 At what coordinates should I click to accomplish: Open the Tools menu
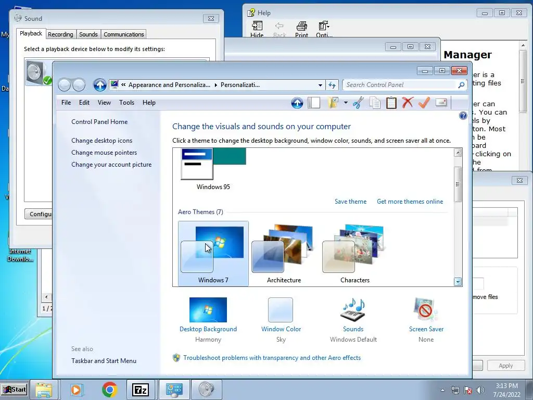point(126,103)
